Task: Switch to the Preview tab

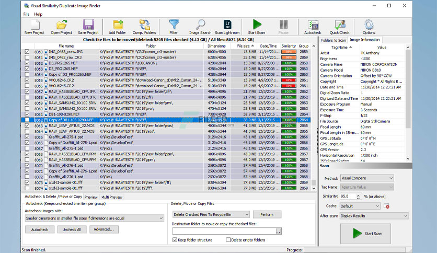Action: click(91, 197)
